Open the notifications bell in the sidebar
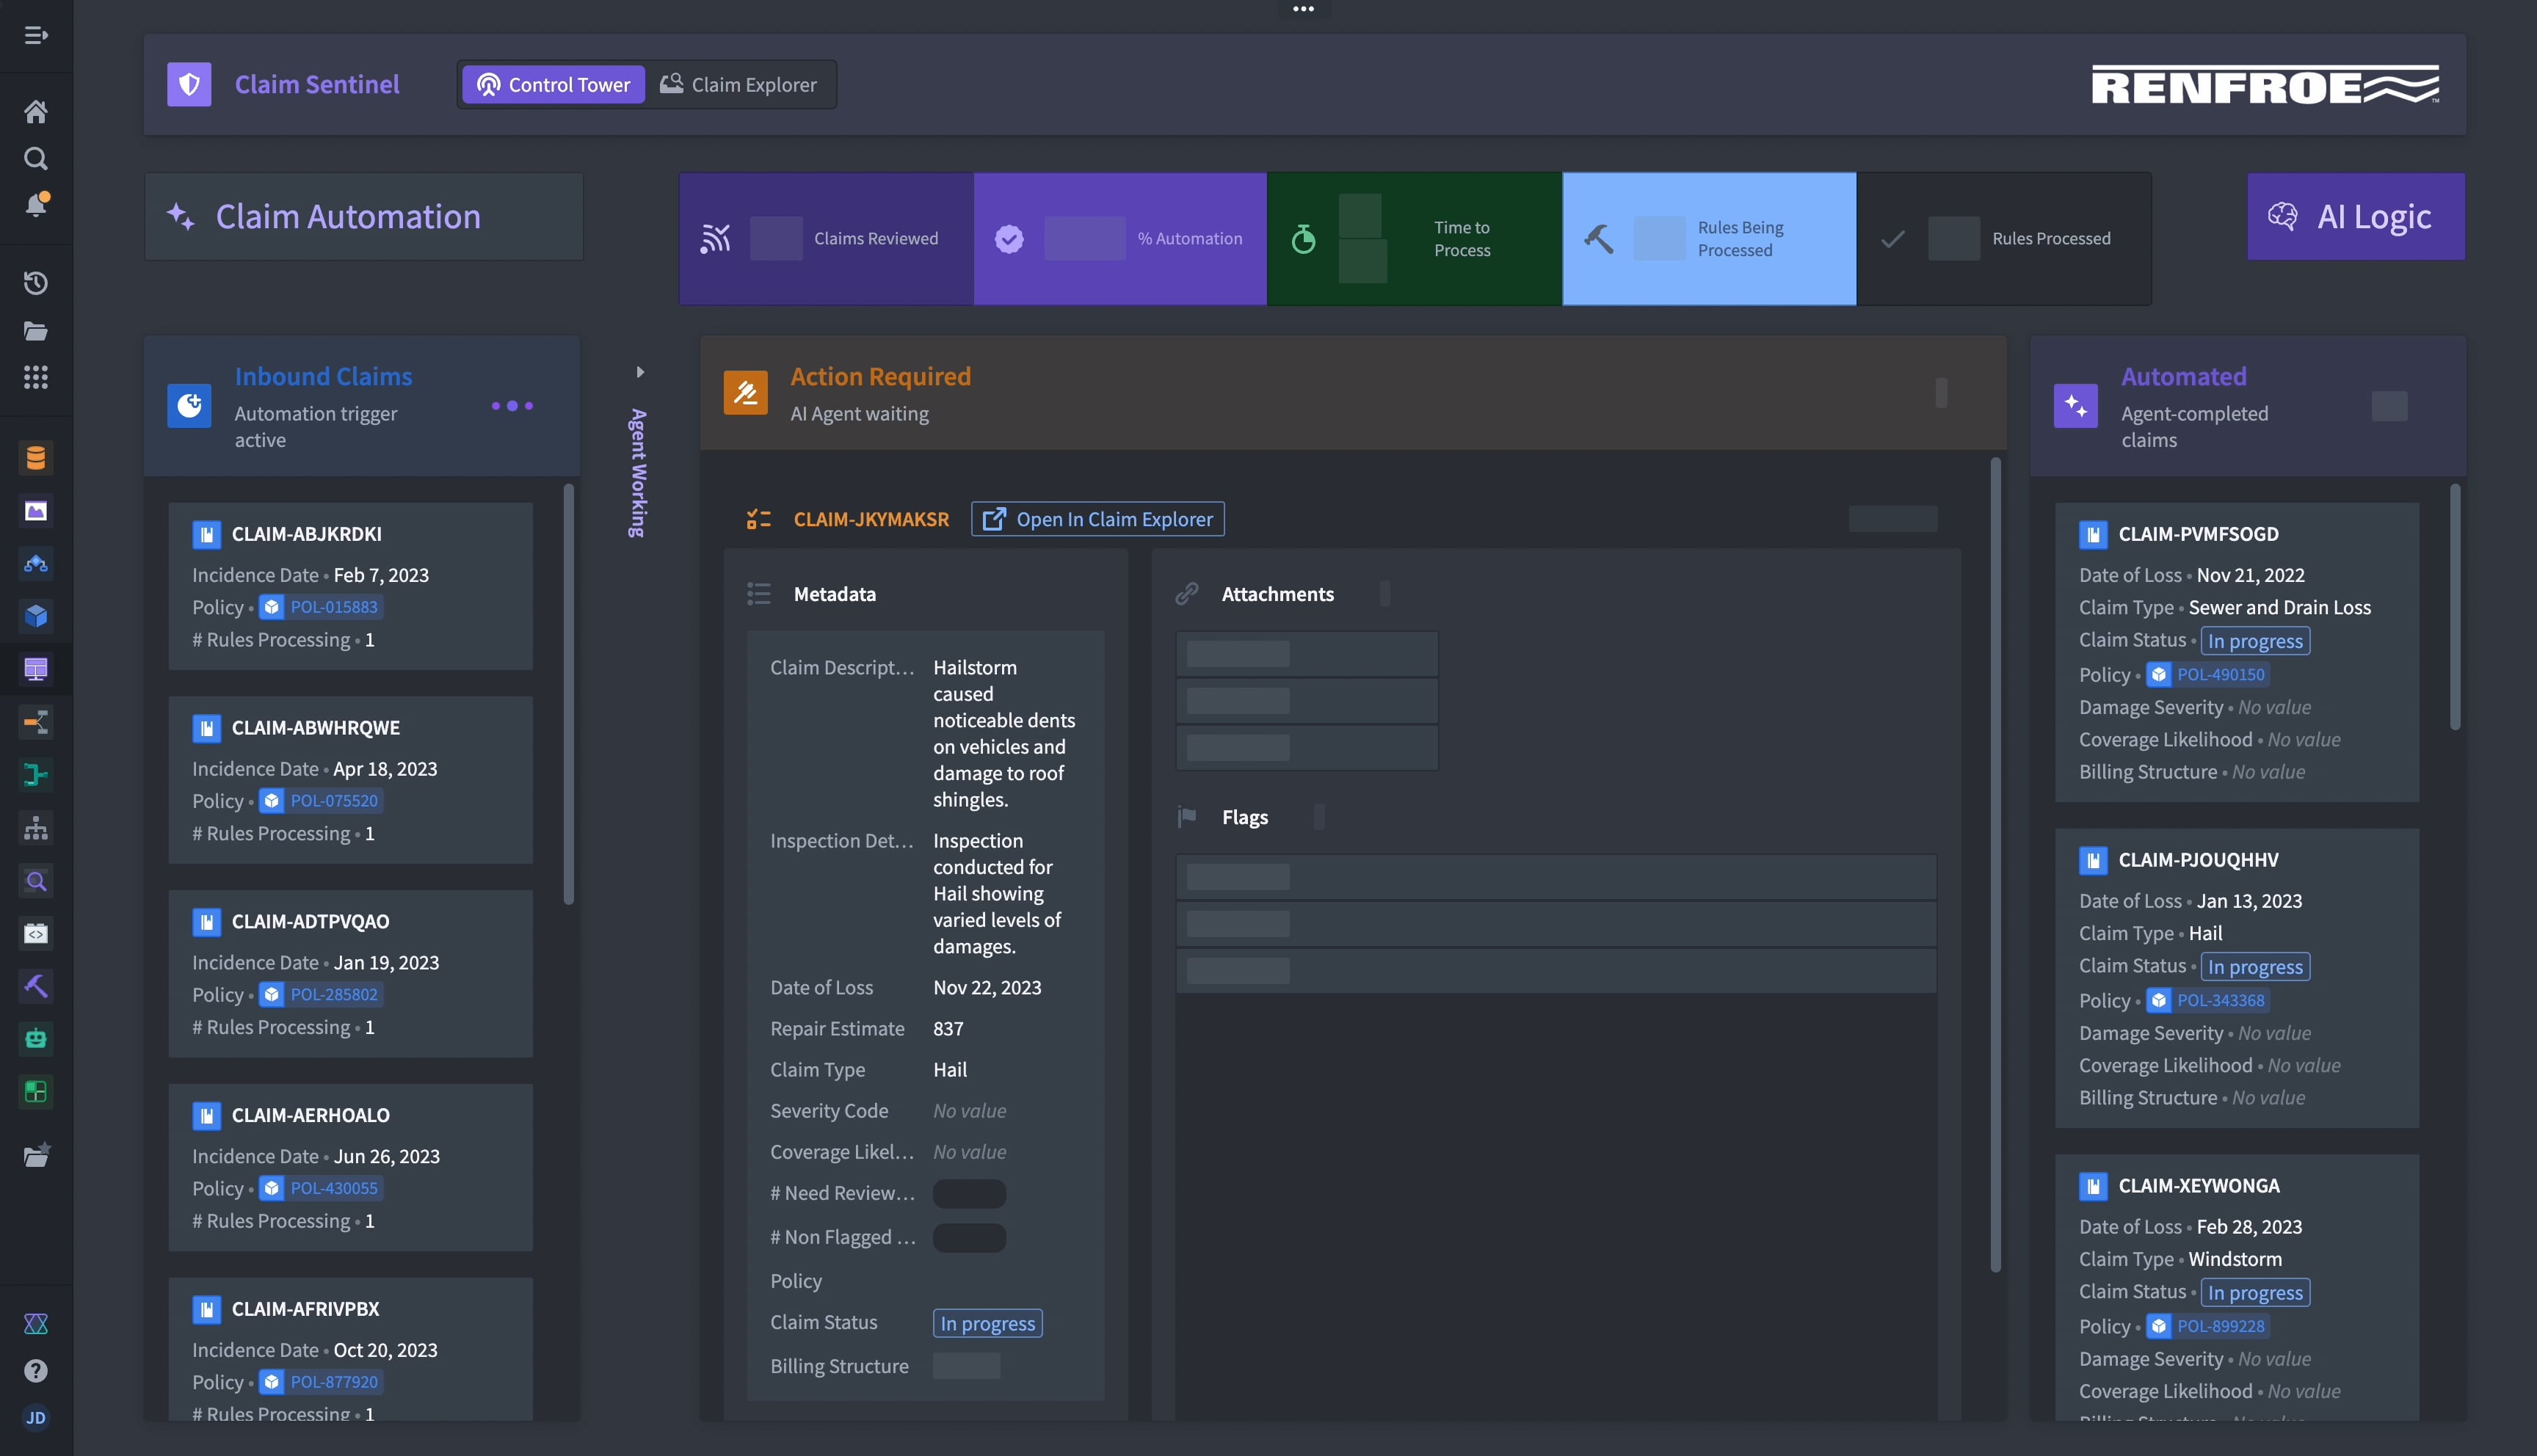The width and height of the screenshot is (2537, 1456). click(x=36, y=204)
